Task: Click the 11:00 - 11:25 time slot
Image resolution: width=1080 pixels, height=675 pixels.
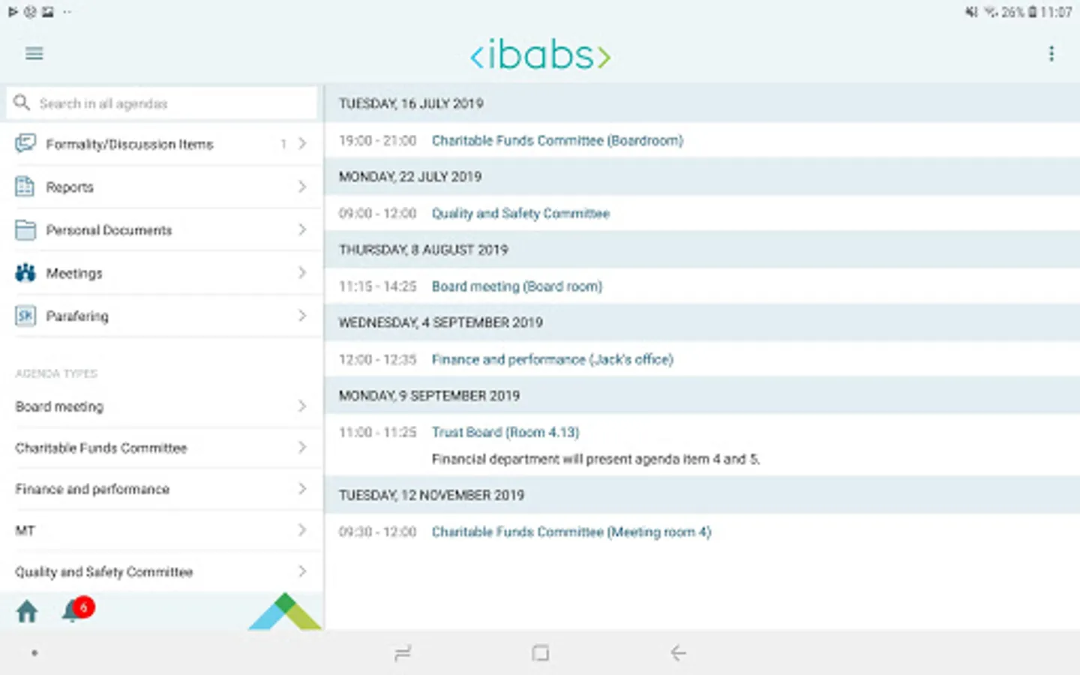Action: point(377,432)
